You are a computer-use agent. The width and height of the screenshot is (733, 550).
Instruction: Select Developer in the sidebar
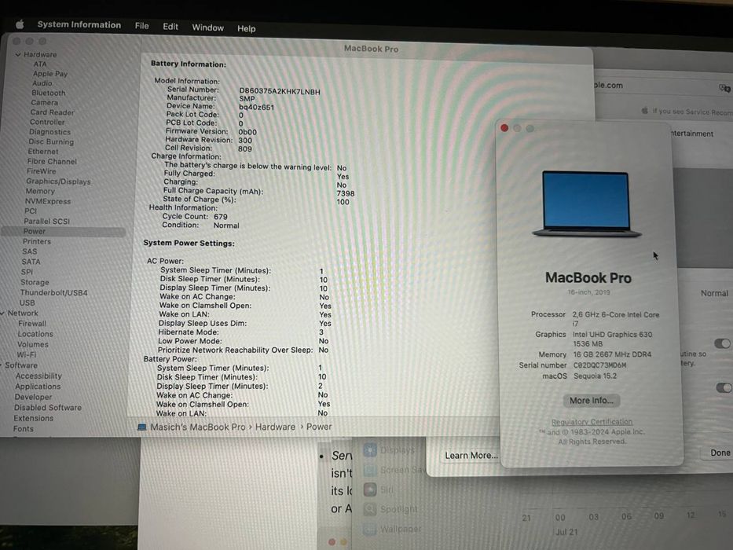pyautogui.click(x=33, y=397)
